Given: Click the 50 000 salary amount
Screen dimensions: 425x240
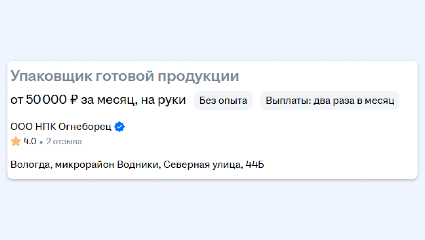Looking at the screenshot, I should 46,100.
